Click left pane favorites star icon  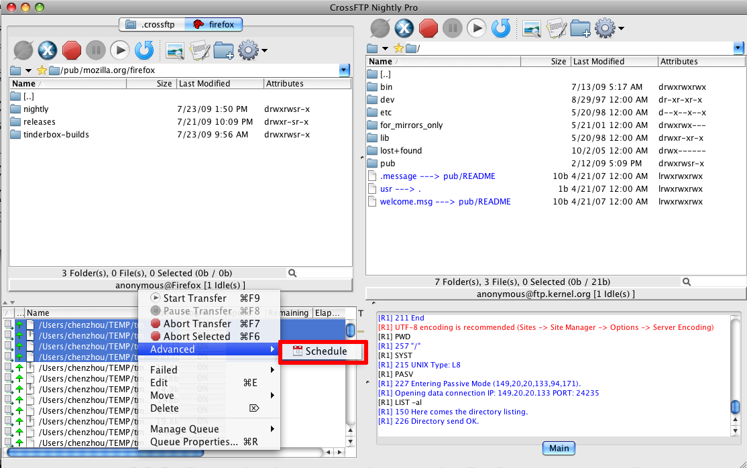(42, 70)
